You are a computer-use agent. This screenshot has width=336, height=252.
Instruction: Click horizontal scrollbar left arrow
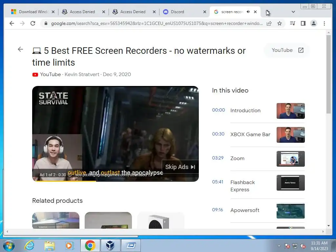tap(7, 231)
